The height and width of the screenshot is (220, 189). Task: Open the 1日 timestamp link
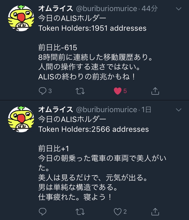click(x=146, y=110)
